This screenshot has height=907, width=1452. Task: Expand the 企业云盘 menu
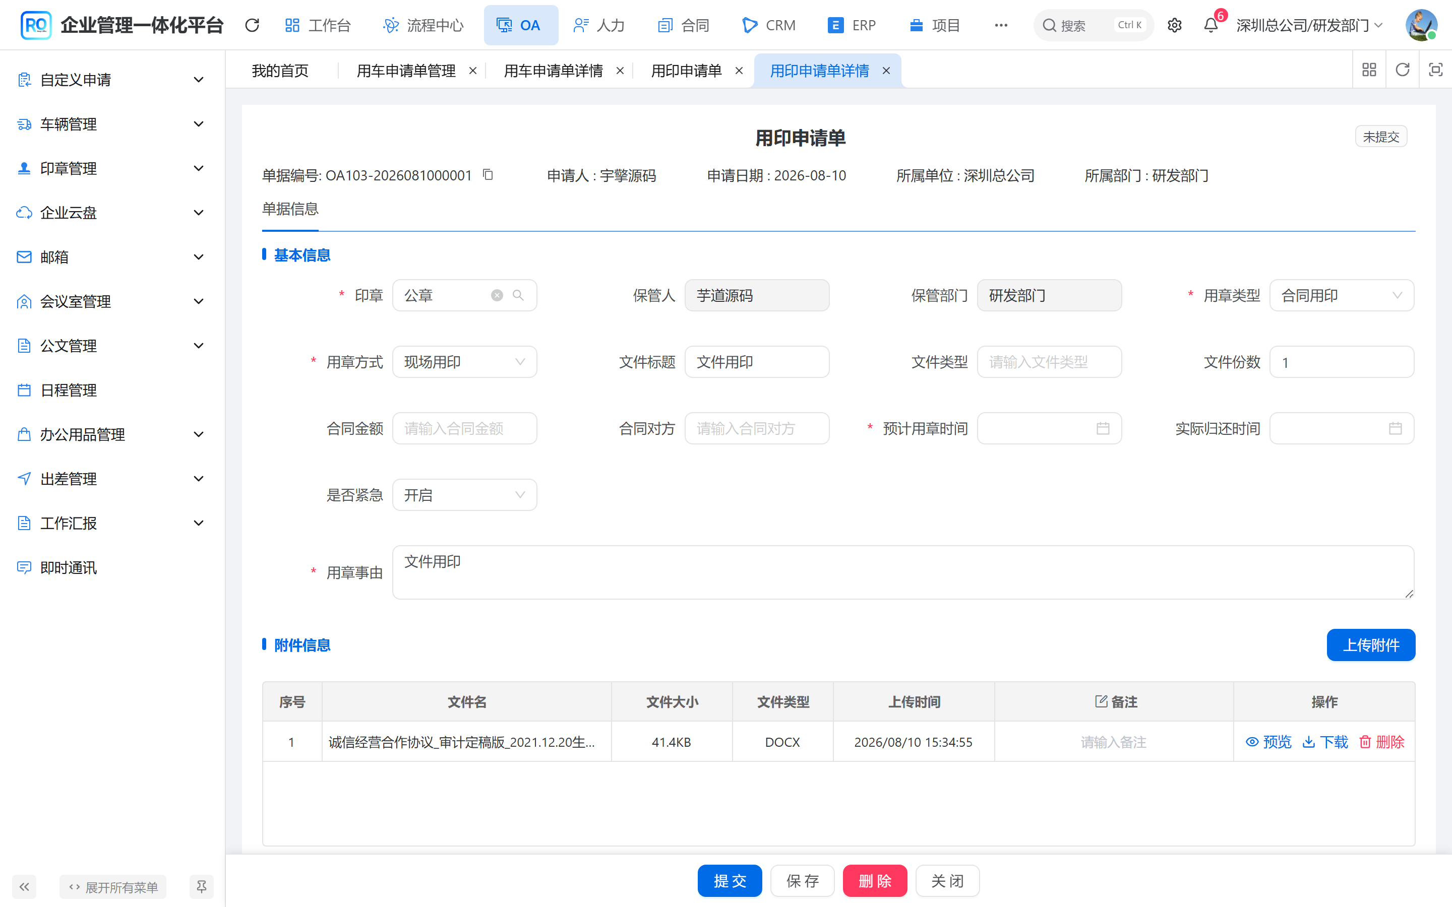tap(112, 213)
